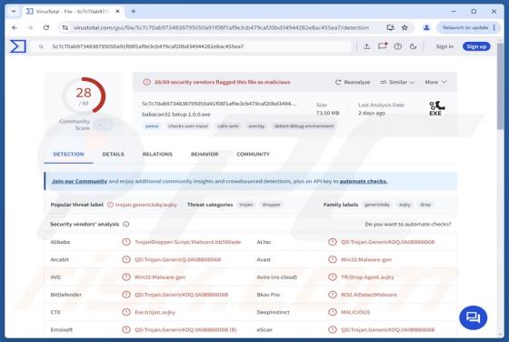Click the browser forward arrow
Screen dimensions: 509x342
31,27
